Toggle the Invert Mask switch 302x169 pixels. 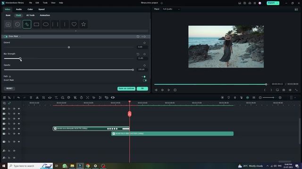pyautogui.click(x=145, y=80)
